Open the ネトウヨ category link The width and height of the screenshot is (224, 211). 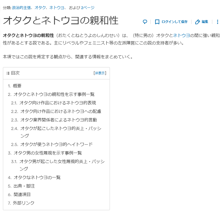pyautogui.click(x=57, y=8)
